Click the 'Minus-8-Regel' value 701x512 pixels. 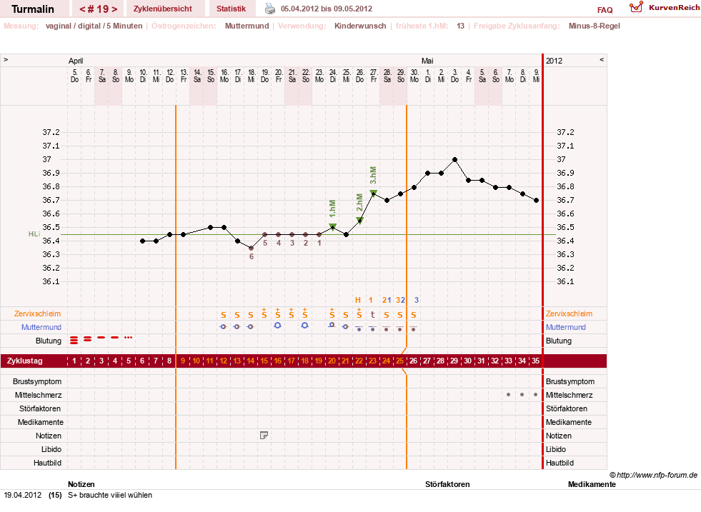[594, 26]
